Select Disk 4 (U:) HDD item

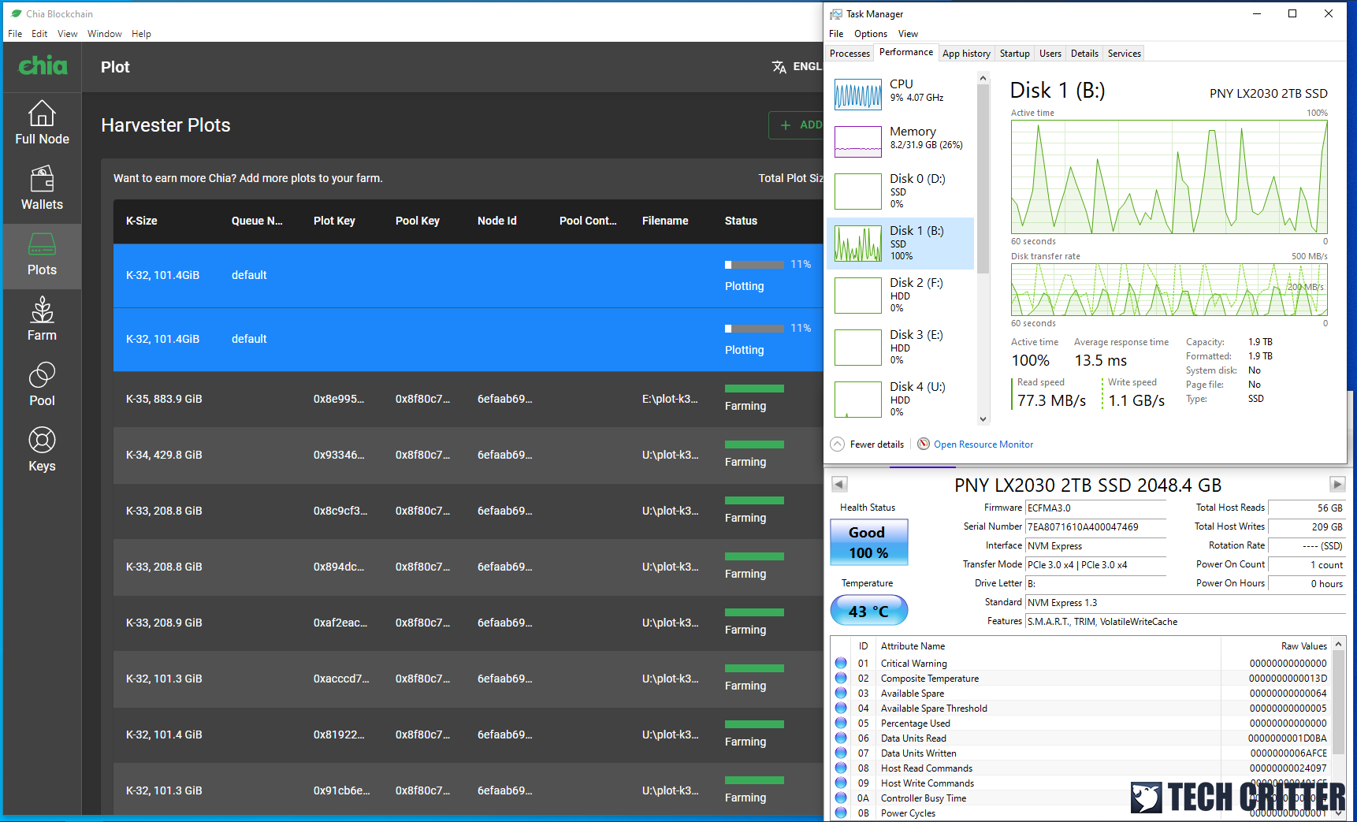click(900, 400)
